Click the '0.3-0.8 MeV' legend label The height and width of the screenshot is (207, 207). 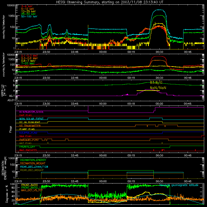coord(29,58)
